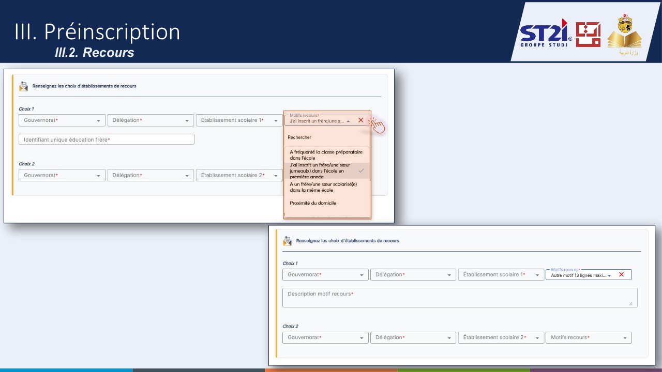662x372 pixels.
Task: Click the ST2i Groupe Studi logo
Action: pos(546,34)
